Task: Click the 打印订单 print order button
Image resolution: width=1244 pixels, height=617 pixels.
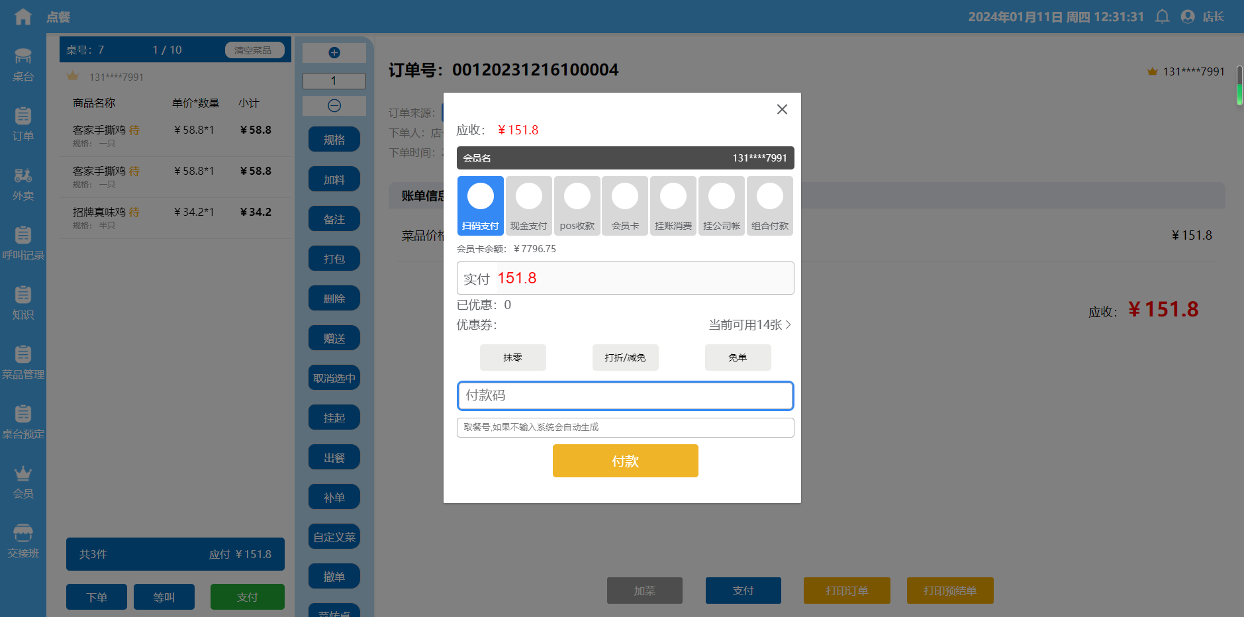Action: [x=847, y=591]
